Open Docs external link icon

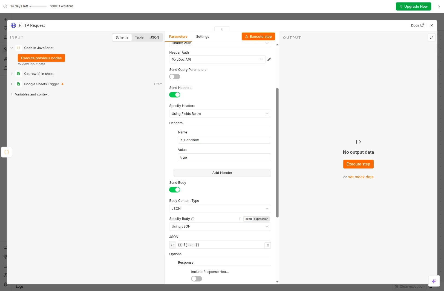[422, 25]
